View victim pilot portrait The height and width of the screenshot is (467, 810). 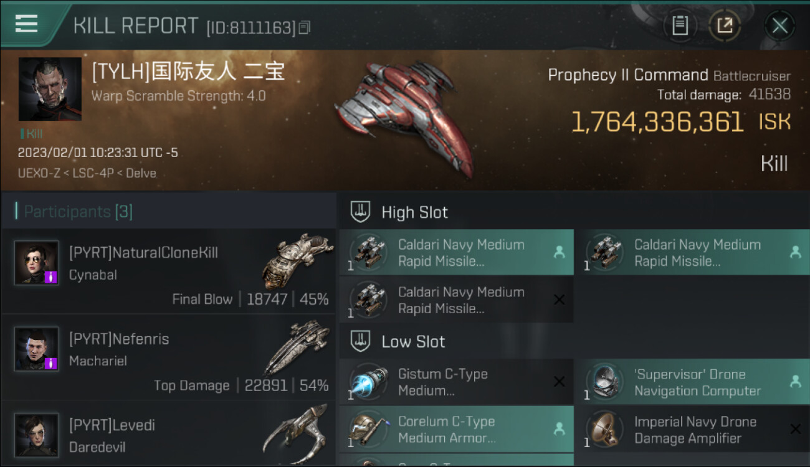click(50, 89)
